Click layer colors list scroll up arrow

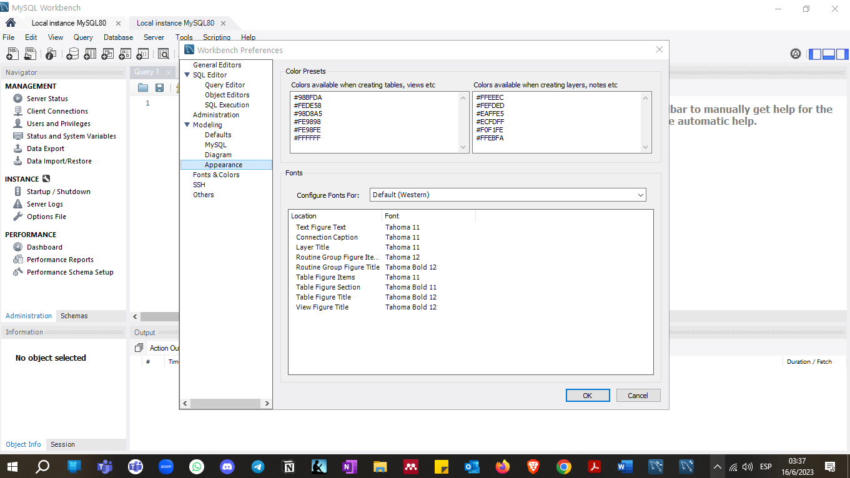click(x=646, y=97)
